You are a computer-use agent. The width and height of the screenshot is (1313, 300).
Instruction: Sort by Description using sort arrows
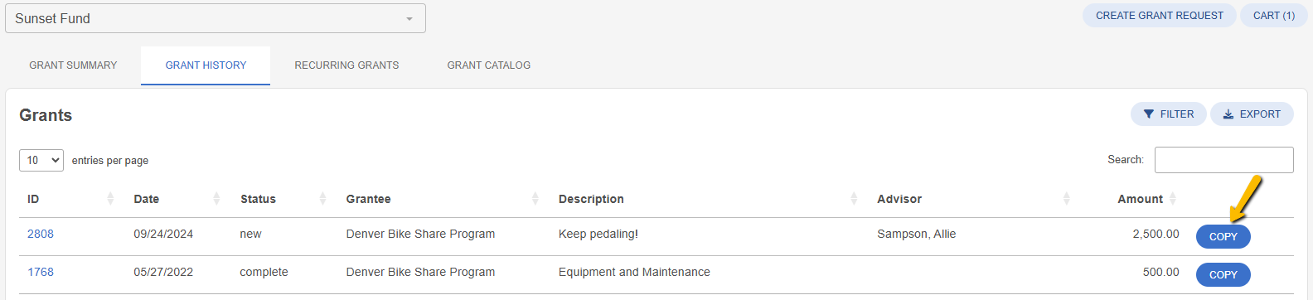854,199
